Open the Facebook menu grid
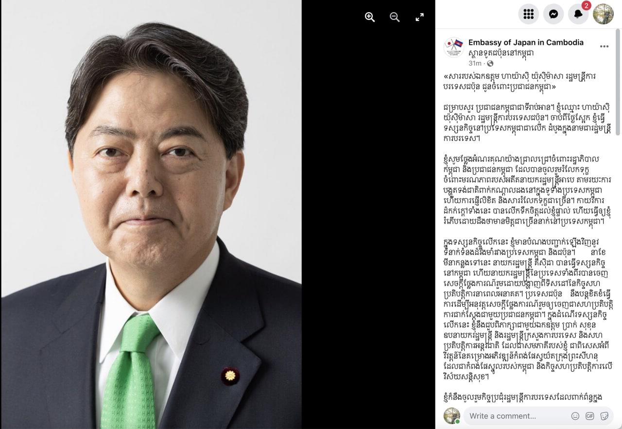Viewport: 622px width, 429px height. (x=529, y=14)
